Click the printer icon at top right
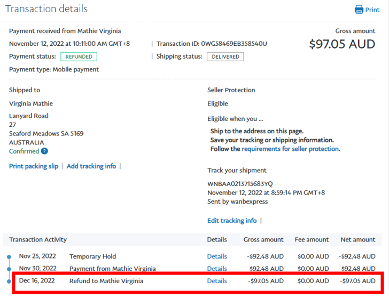Viewport: 389px width, 298px height. 359,10
